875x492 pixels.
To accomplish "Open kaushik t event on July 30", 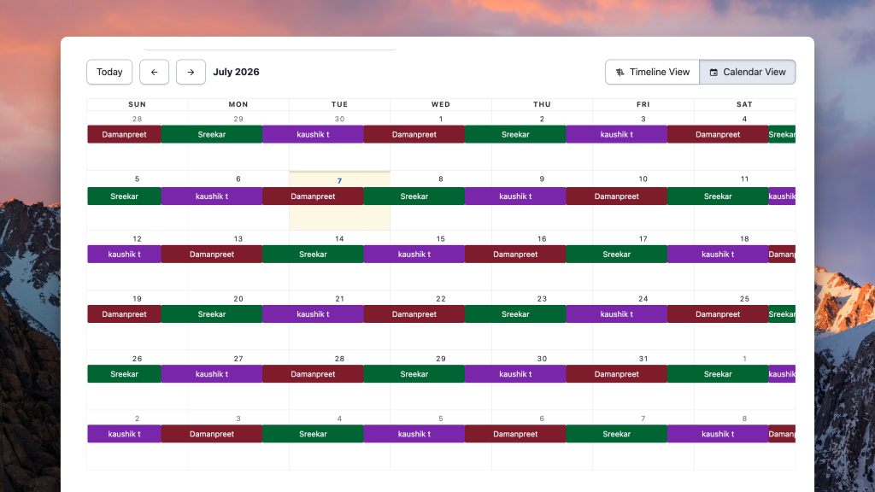I will click(x=515, y=374).
